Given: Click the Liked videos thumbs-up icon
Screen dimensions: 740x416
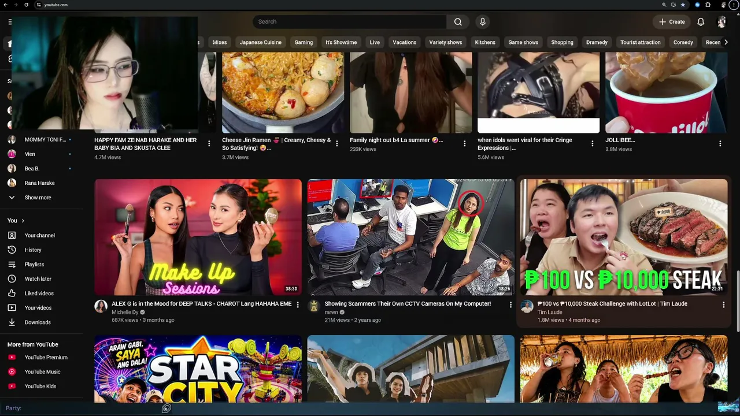Looking at the screenshot, I should pyautogui.click(x=12, y=294).
